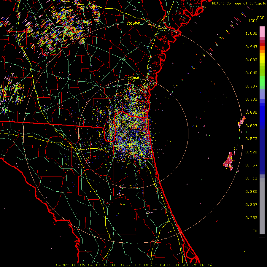Click the 100 NMI range ring label
The image size is (267, 267).
tap(133, 23)
